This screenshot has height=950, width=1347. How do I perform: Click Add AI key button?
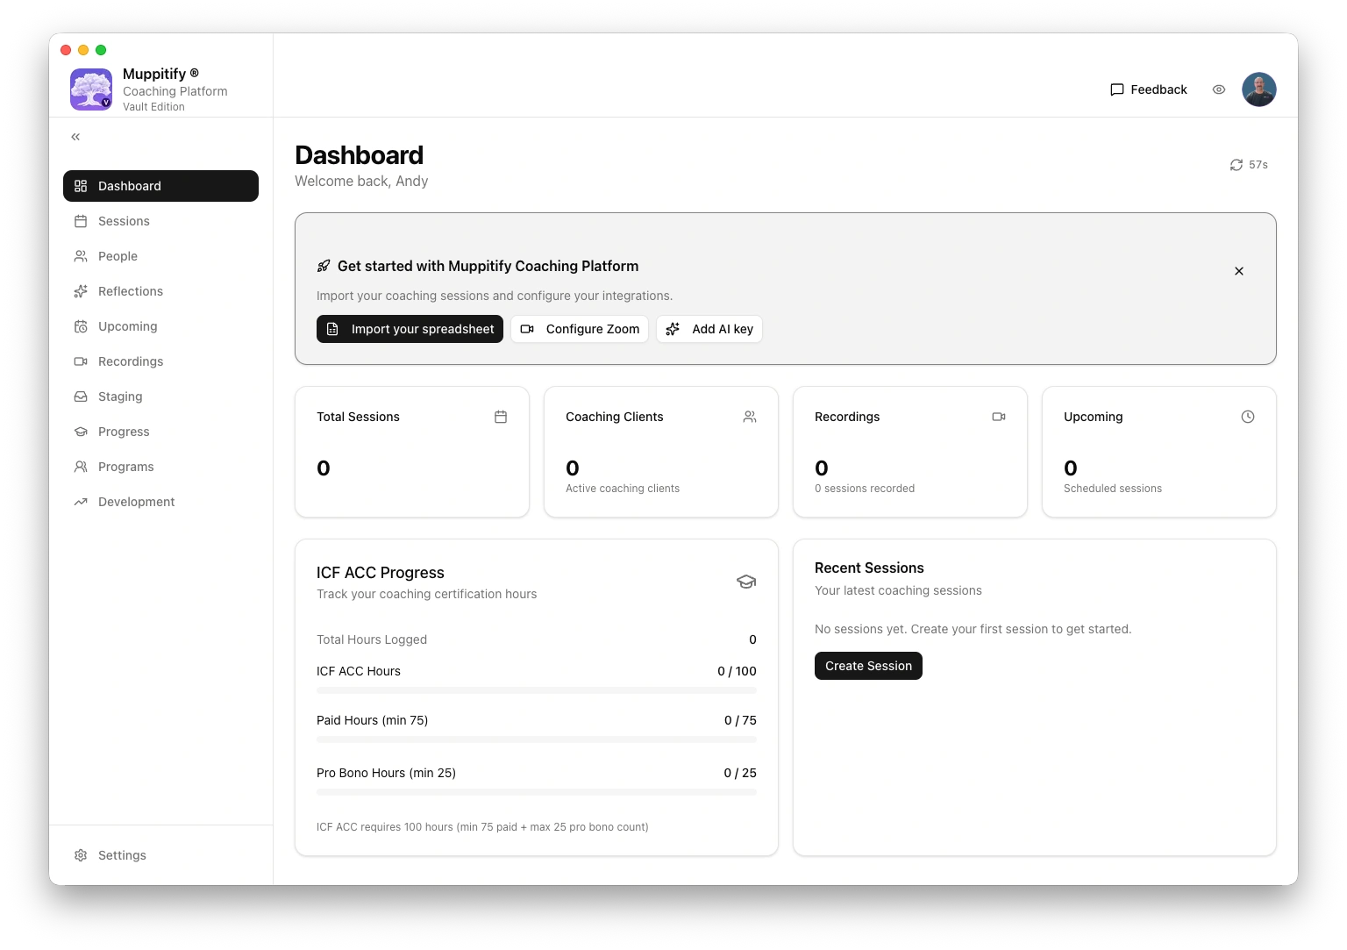709,329
